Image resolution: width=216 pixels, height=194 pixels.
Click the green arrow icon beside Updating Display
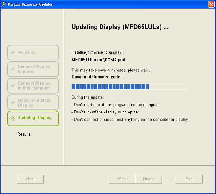click(x=12, y=118)
